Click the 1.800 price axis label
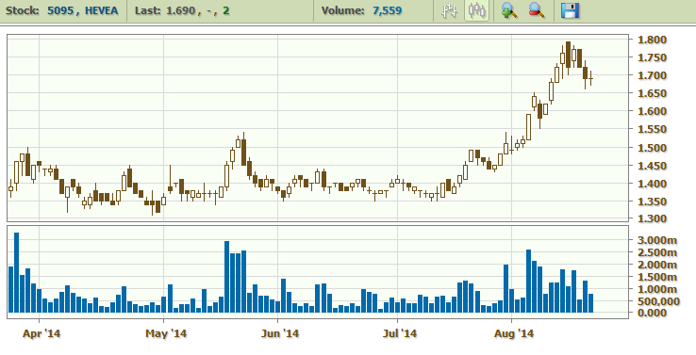 [x=652, y=40]
